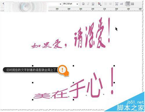The width and height of the screenshot is (145, 112).
Task: Click the top-center selection handle
Action: [x=73, y=66]
